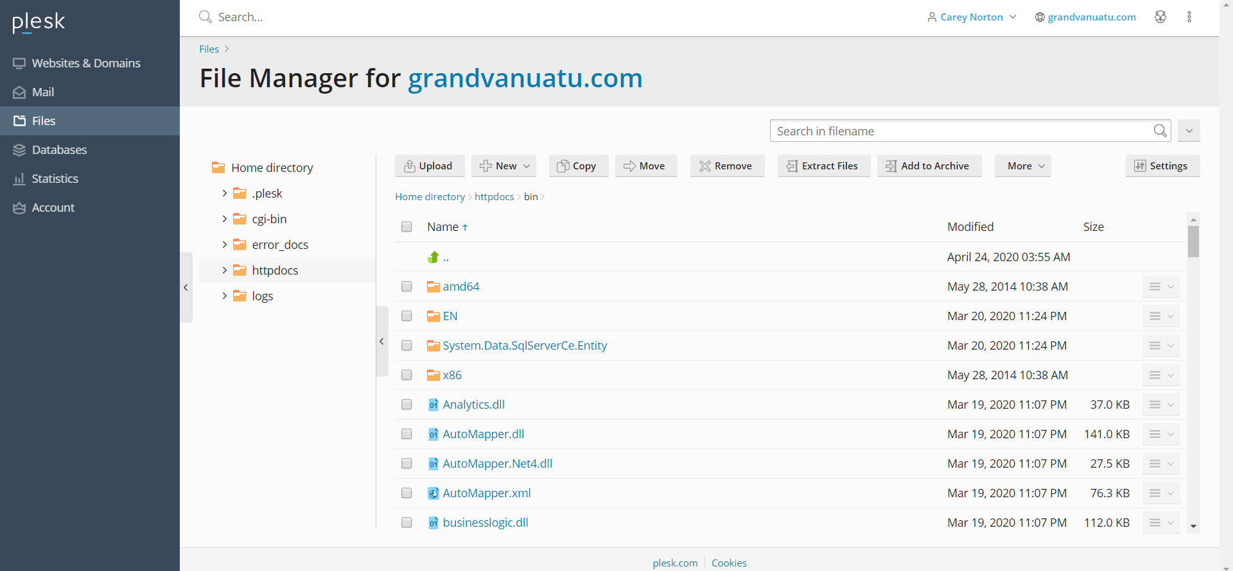
Task: Open the New dropdown button
Action: tap(504, 166)
